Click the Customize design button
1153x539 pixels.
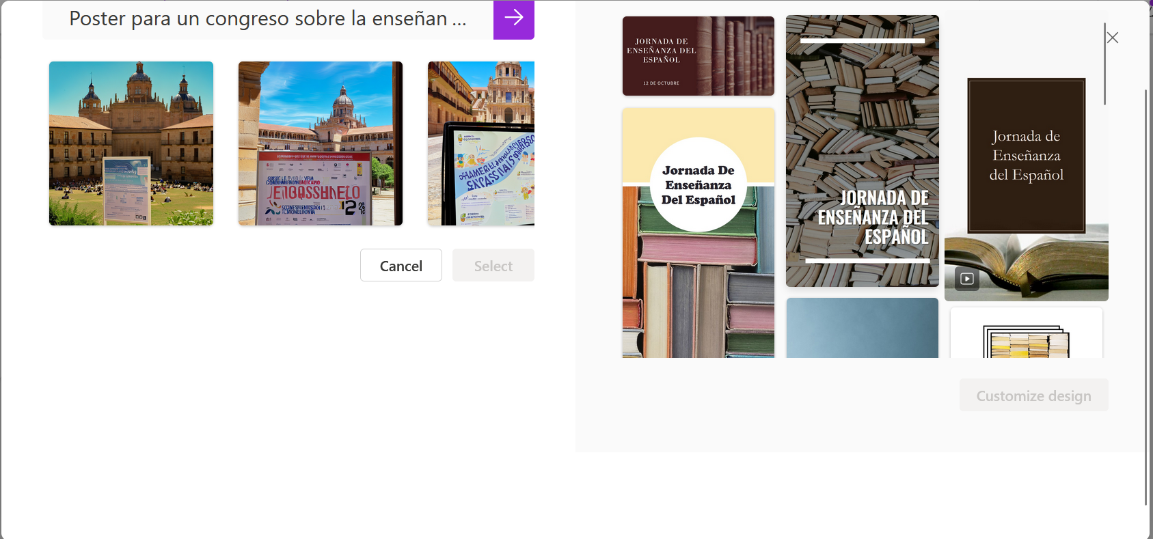[x=1033, y=396]
